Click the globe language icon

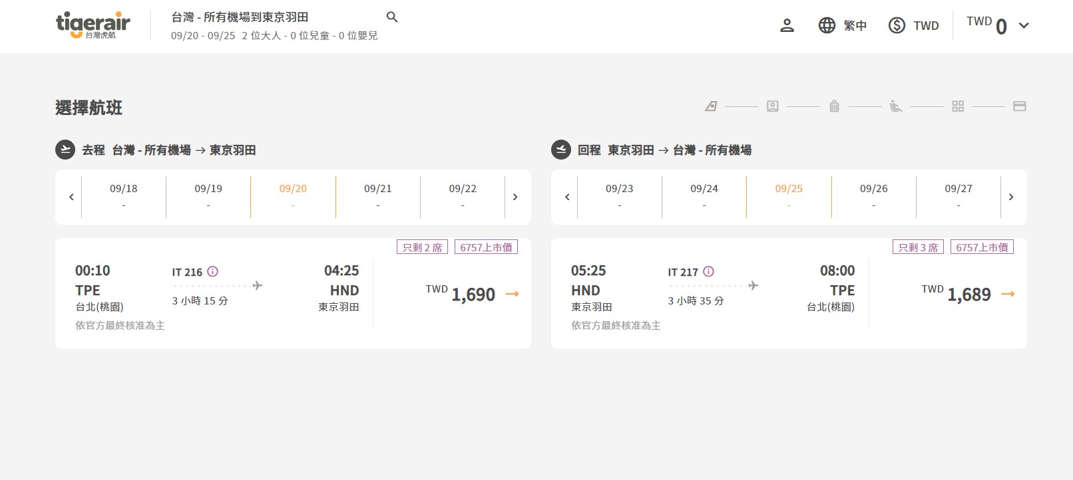tap(827, 26)
